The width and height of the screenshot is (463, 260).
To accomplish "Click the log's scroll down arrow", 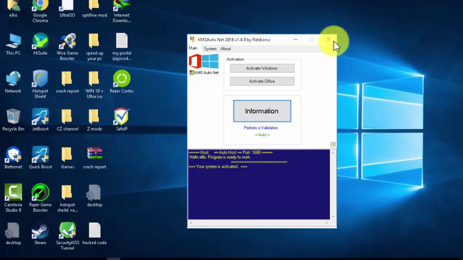I will click(333, 217).
